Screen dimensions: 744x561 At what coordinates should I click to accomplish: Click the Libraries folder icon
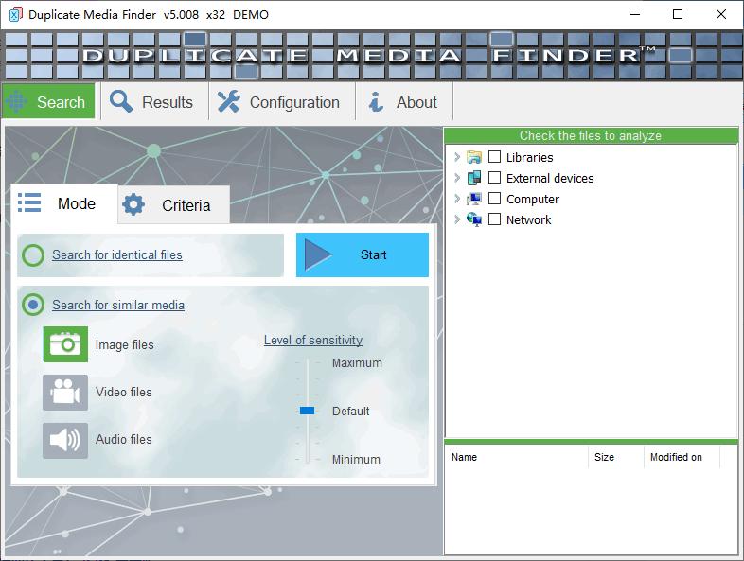pyautogui.click(x=473, y=157)
